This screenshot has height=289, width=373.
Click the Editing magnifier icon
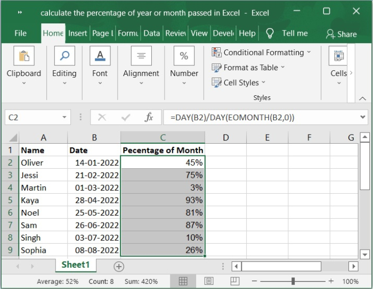[64, 56]
